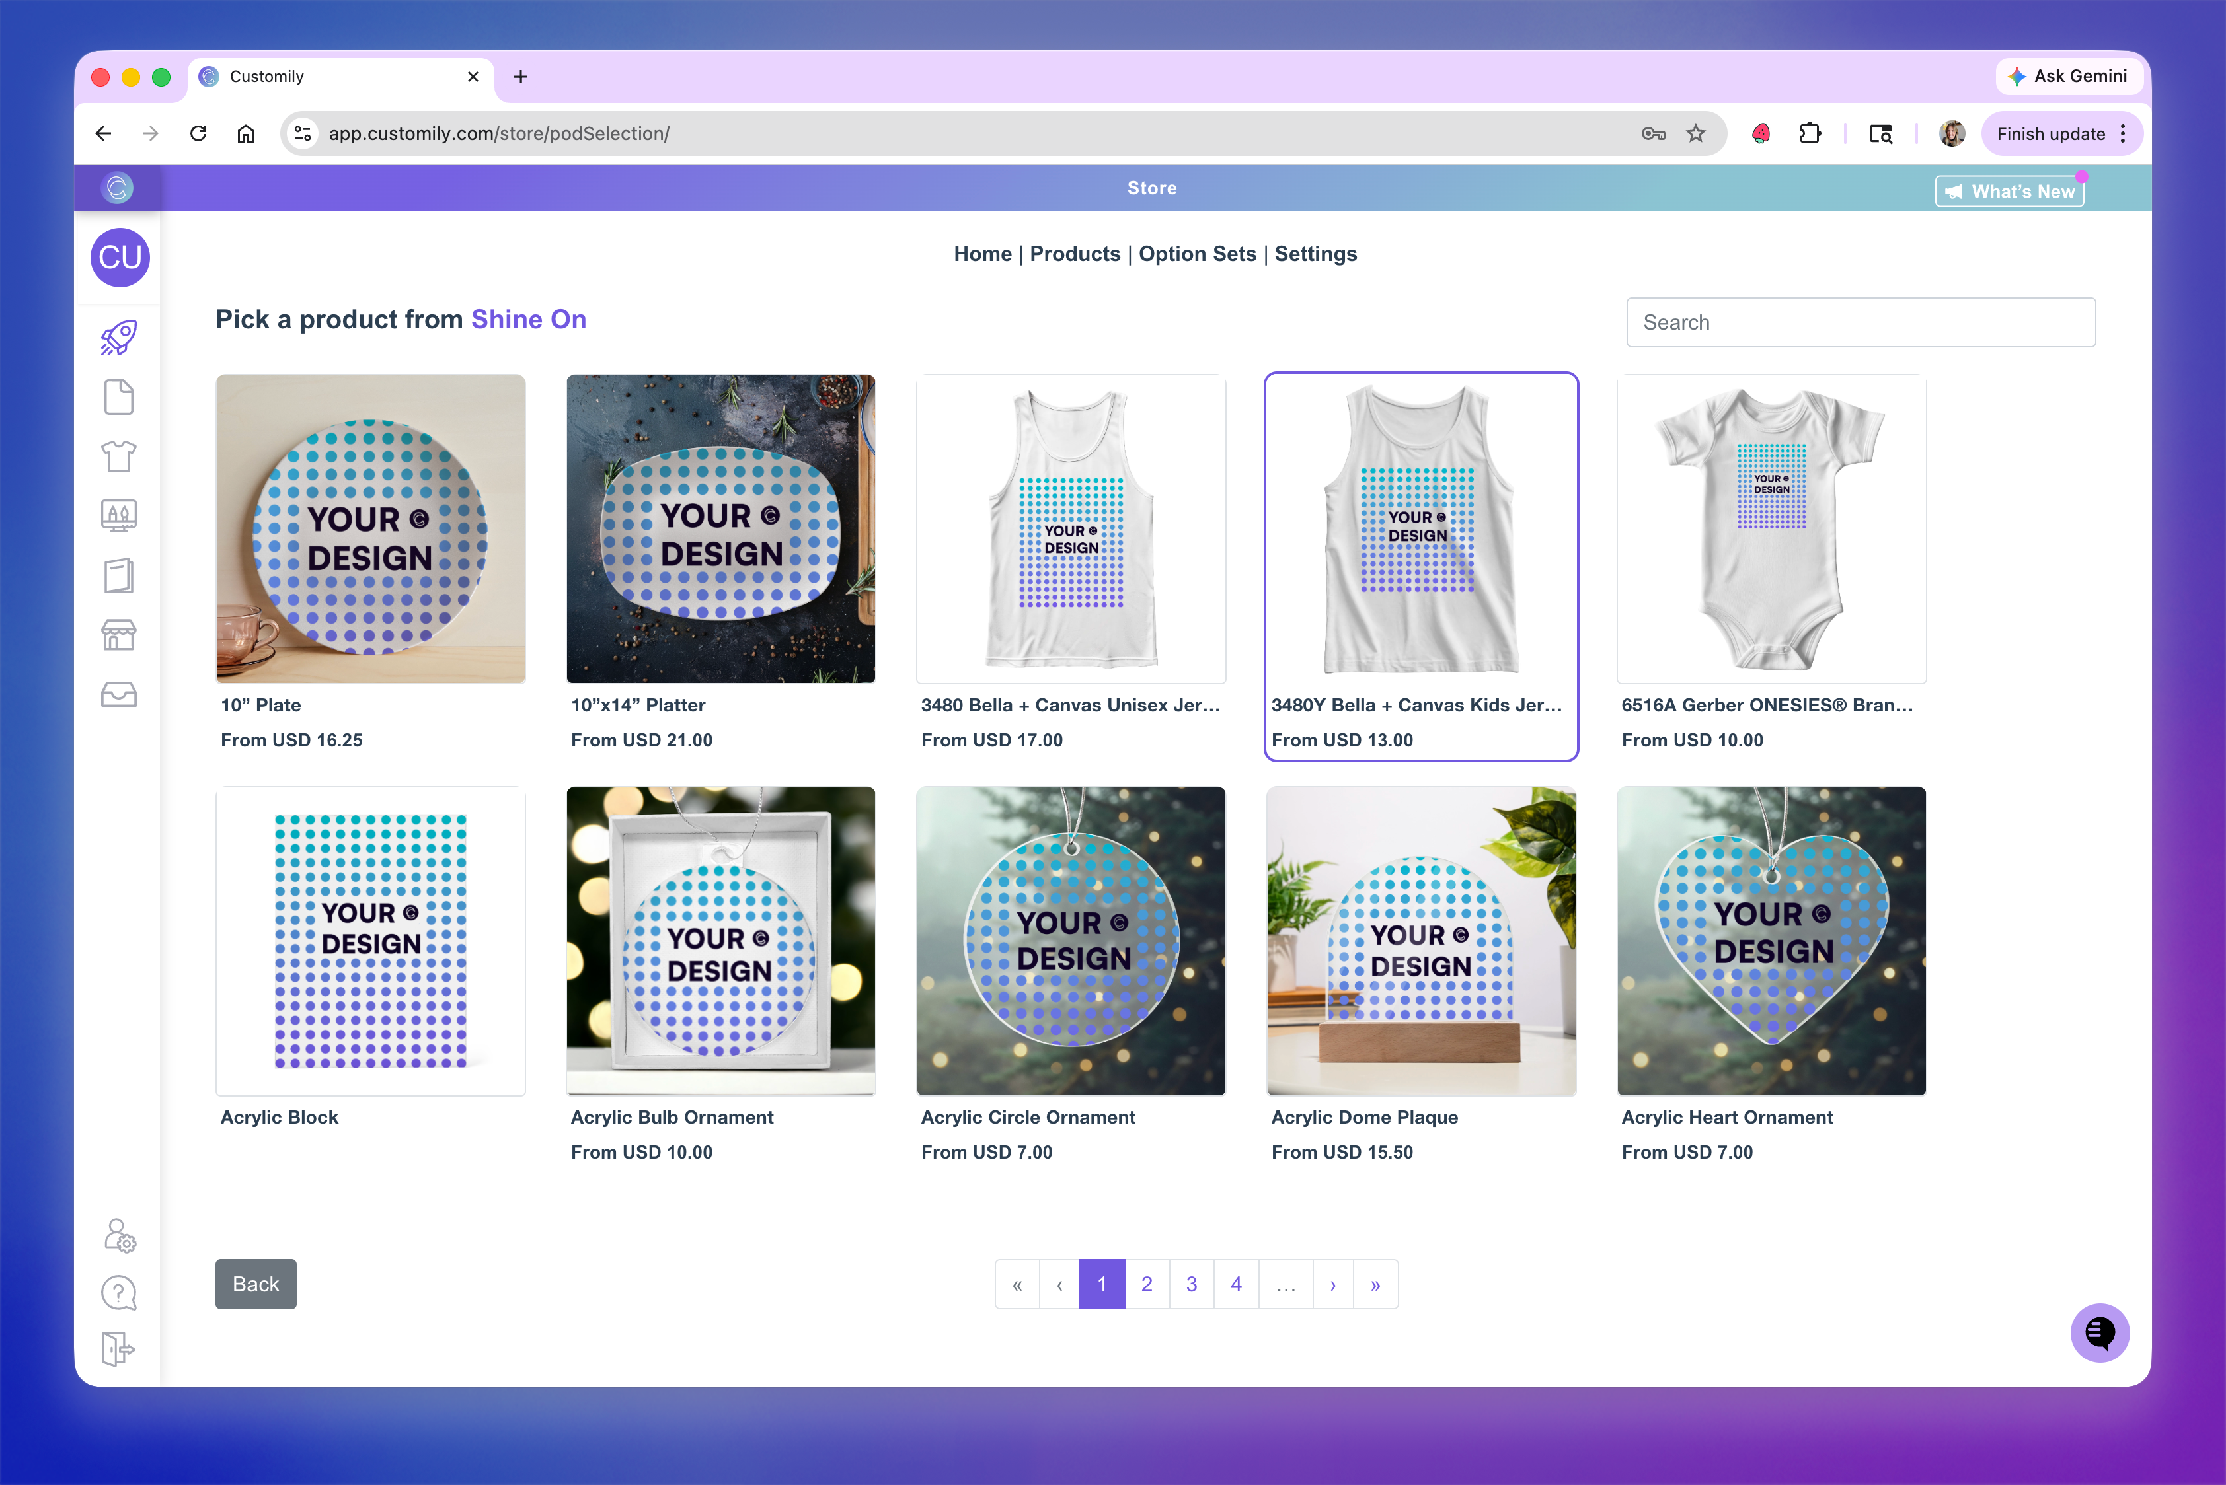This screenshot has height=1485, width=2226.
Task: Click the pagination ellipsis item
Action: pos(1285,1284)
